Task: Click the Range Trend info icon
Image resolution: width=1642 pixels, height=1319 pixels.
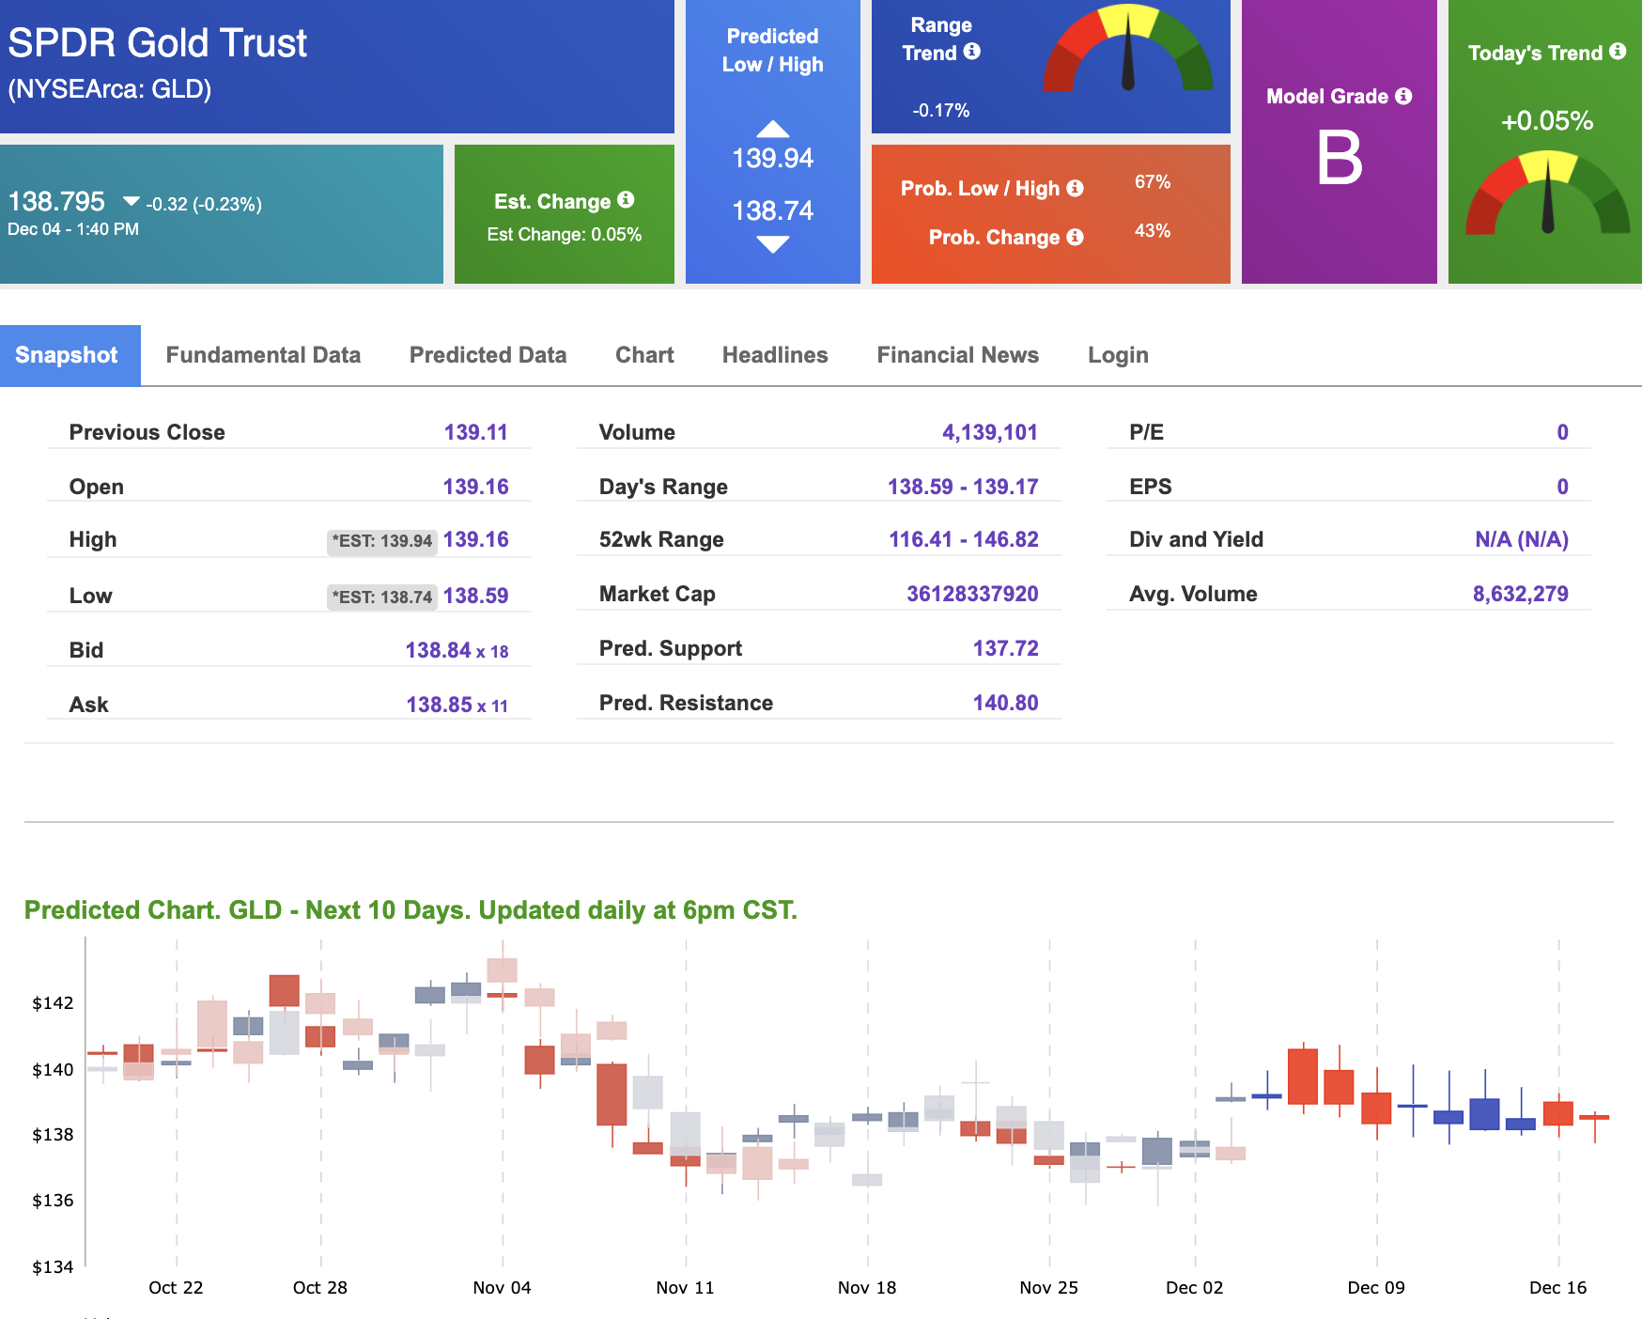Action: (x=972, y=52)
